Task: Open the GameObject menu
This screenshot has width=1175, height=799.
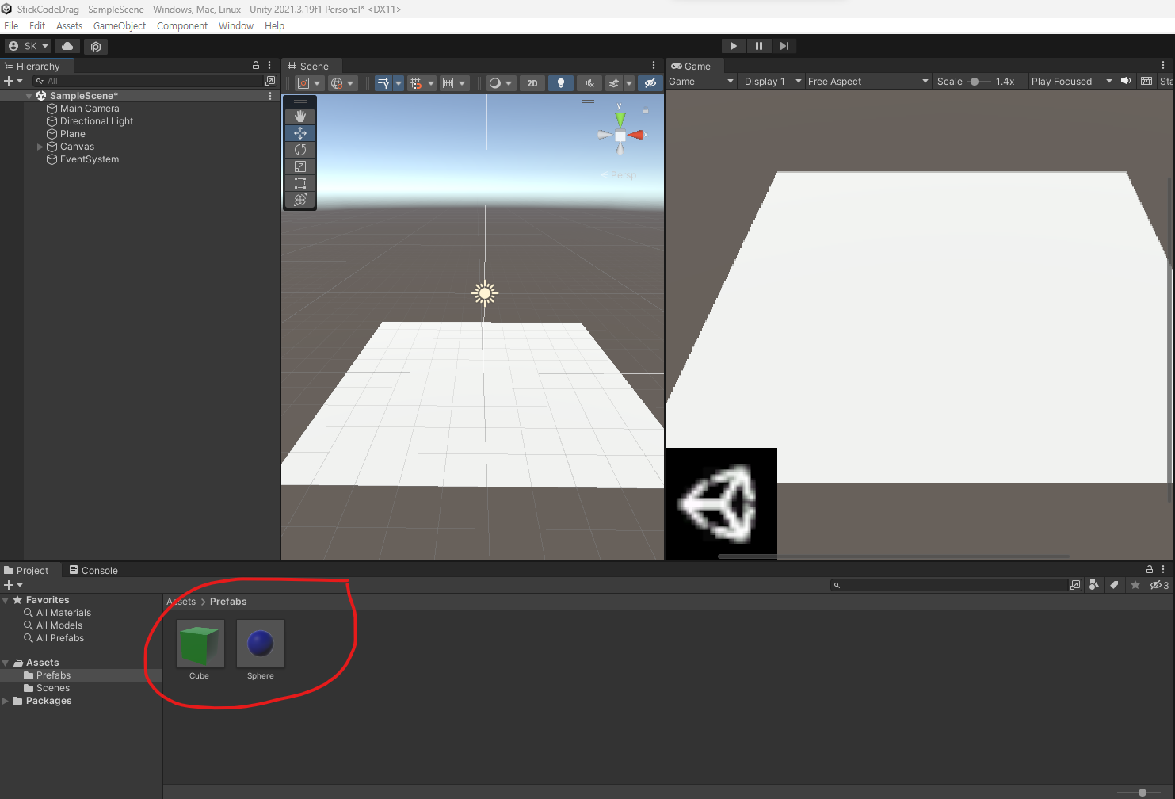Action: [120, 26]
